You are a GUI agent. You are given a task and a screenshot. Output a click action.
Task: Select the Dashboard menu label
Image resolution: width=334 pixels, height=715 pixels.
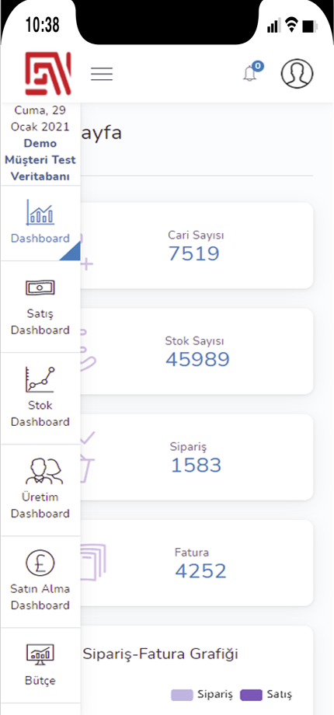[40, 239]
